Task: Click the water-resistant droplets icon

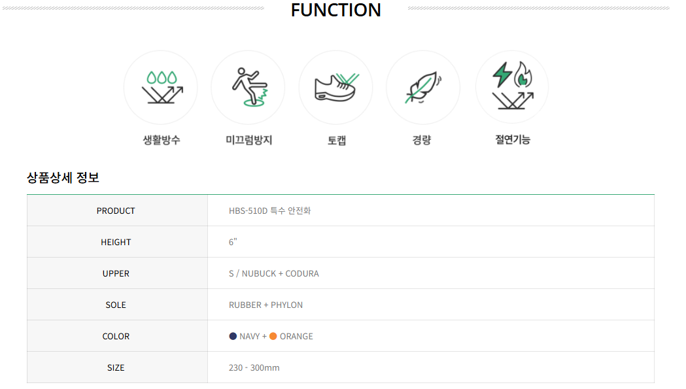Action: [x=161, y=88]
